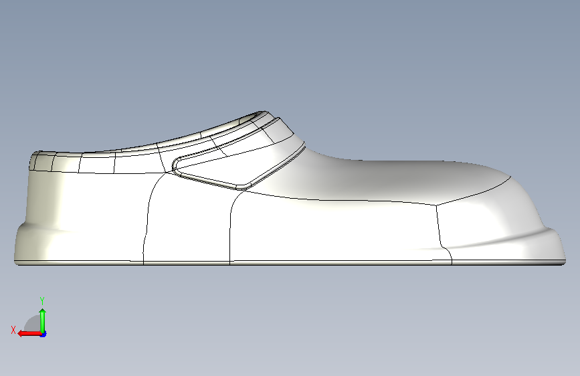Click the green Y axis arrow
This screenshot has width=580, height=376.
[43, 320]
